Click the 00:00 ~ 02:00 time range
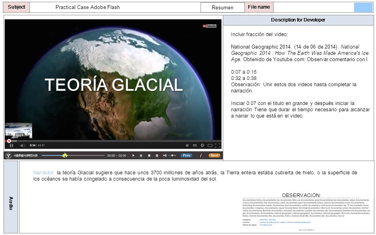This screenshot has width=376, height=235. pos(117,155)
